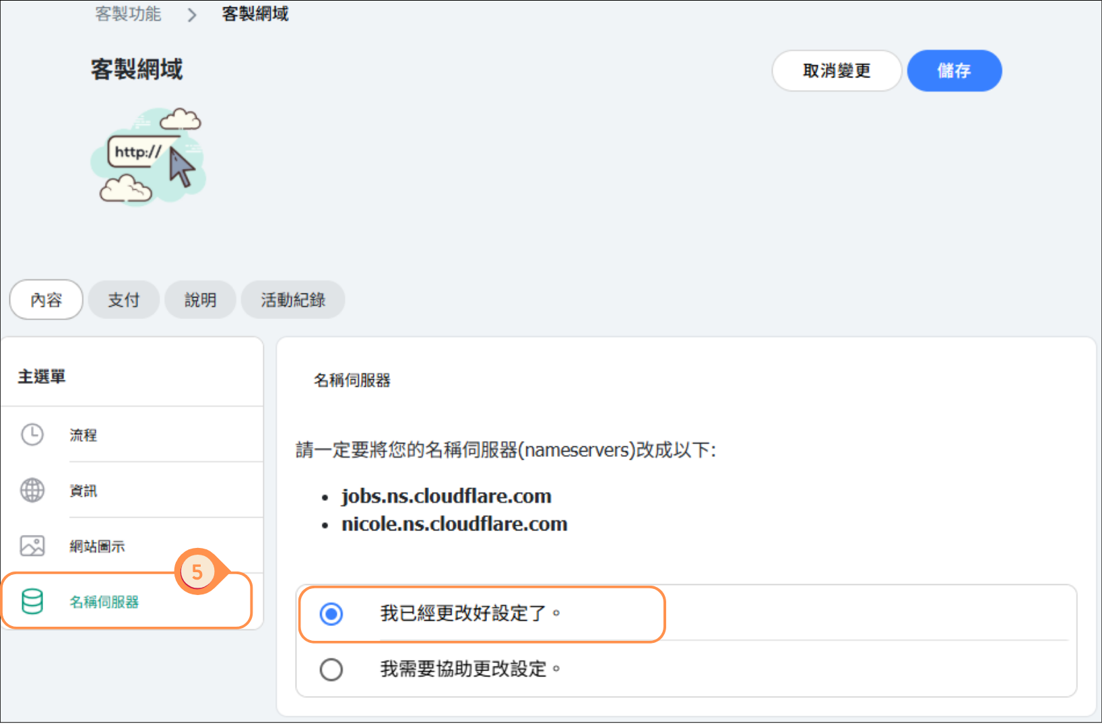View the 活動紀錄 tab
This screenshot has width=1102, height=727.
pyautogui.click(x=293, y=300)
